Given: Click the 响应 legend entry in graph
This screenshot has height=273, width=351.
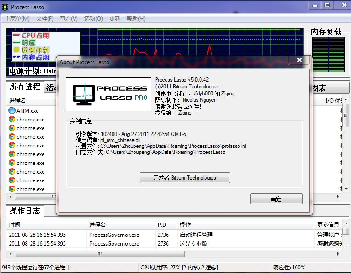Looking at the screenshot, I should coord(24,43).
